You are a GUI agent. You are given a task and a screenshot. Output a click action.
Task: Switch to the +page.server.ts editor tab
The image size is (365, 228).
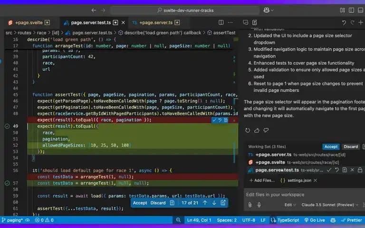155,23
